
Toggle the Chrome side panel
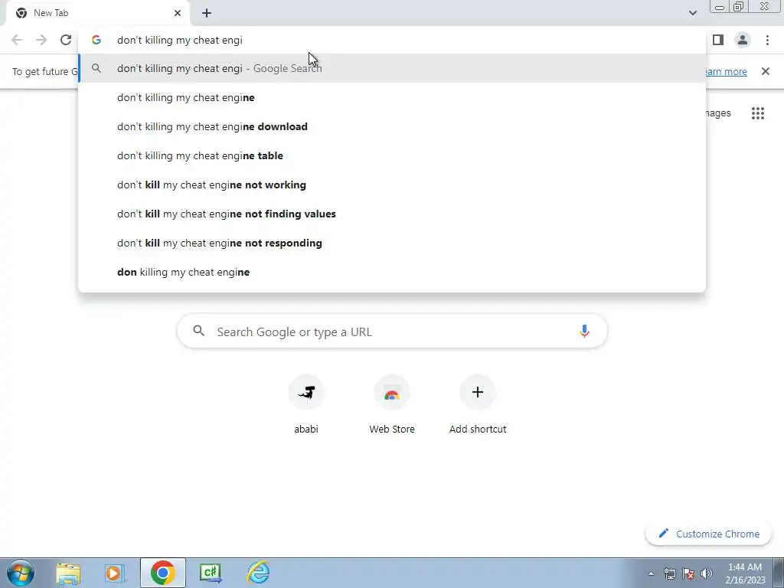click(x=718, y=40)
